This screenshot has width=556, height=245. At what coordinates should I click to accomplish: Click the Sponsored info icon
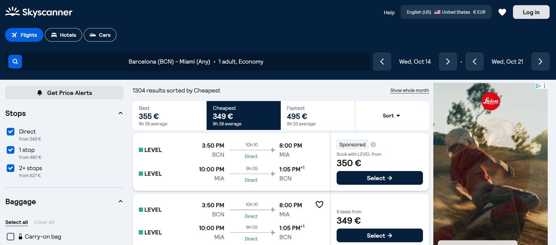point(373,145)
